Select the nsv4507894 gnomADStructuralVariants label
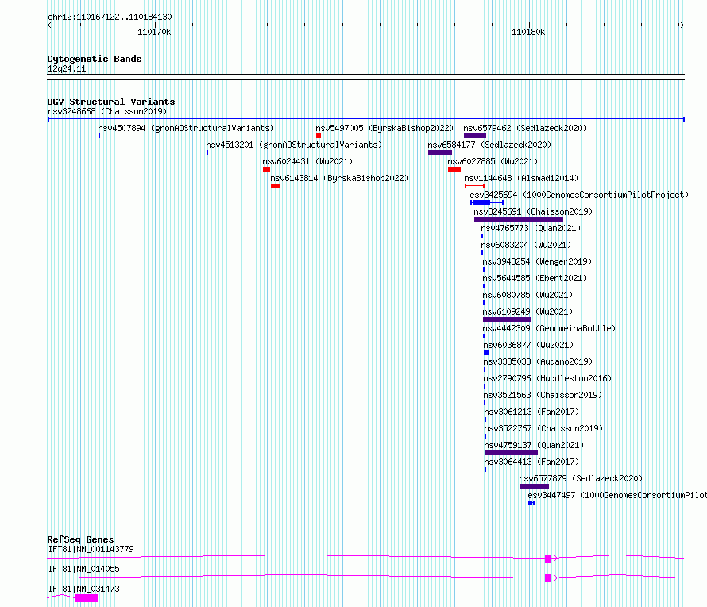Viewport: 707px width, 607px height. (186, 128)
